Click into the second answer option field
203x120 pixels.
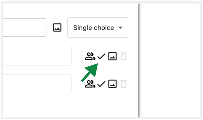click(x=37, y=84)
